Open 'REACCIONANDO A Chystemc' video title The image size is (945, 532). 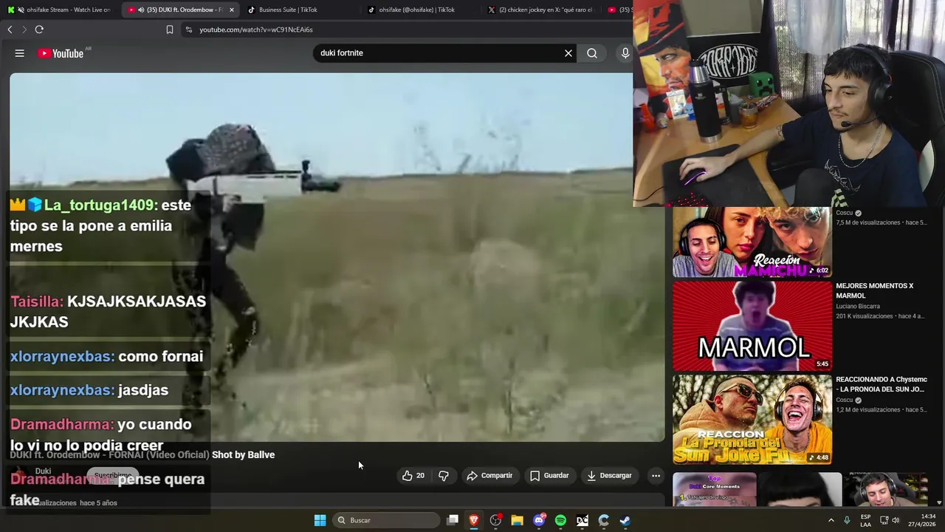click(881, 384)
